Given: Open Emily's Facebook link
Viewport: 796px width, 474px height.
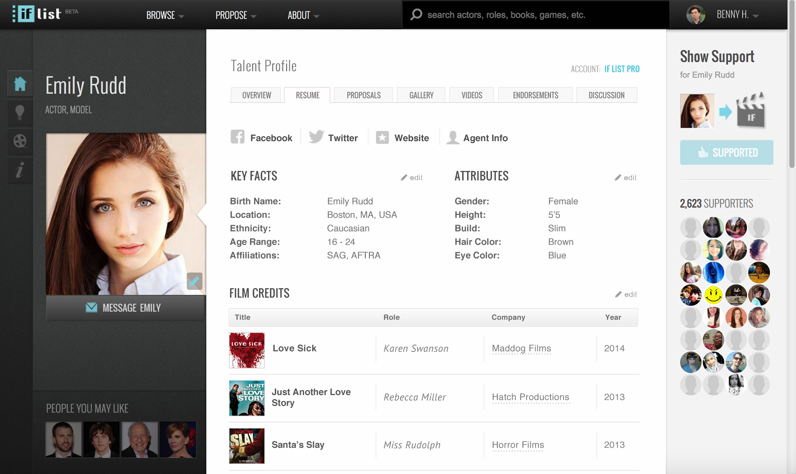Looking at the screenshot, I should click(x=262, y=138).
